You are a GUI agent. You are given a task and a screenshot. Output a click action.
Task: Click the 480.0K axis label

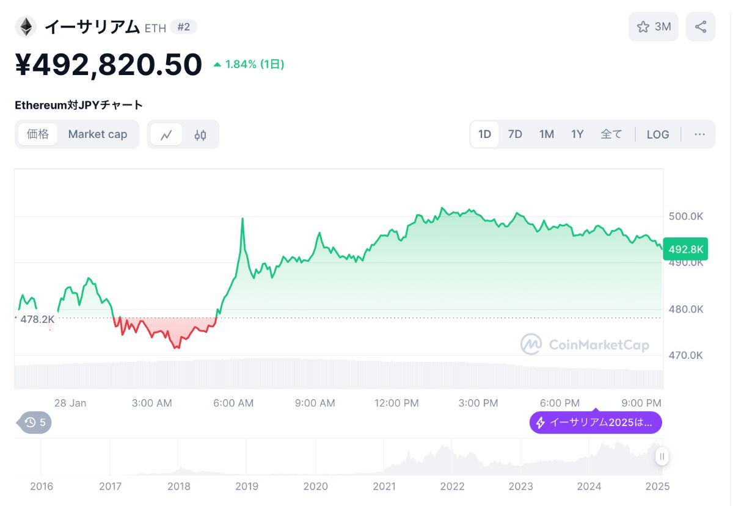686,309
